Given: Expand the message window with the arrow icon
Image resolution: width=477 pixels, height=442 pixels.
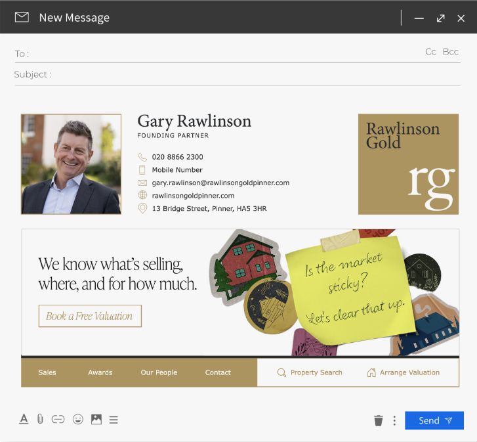Looking at the screenshot, I should [440, 18].
